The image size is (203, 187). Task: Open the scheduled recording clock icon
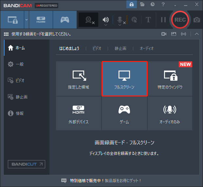pyautogui.click(x=153, y=4)
